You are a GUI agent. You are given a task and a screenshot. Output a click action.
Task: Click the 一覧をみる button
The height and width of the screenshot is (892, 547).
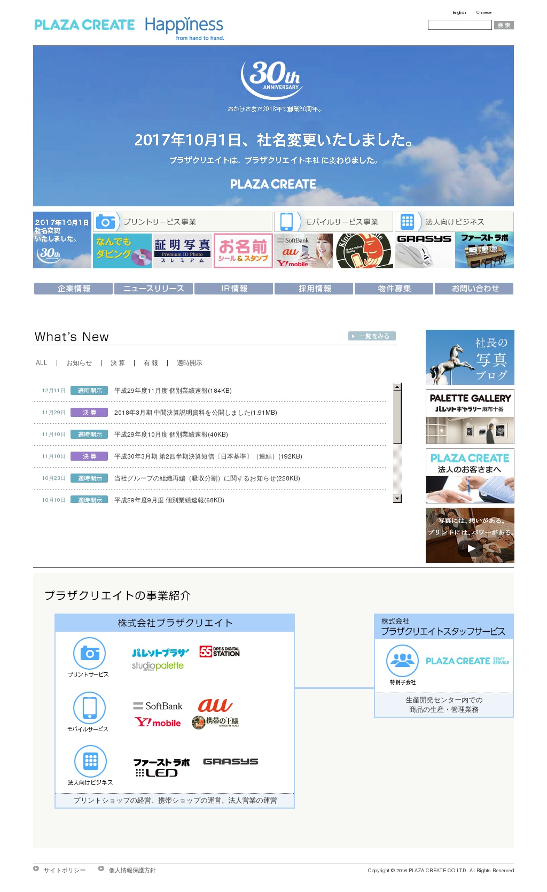[372, 336]
